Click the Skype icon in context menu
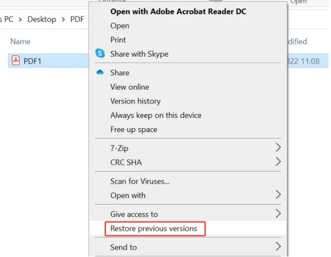Screen dimensions: 331x257 (x=100, y=54)
